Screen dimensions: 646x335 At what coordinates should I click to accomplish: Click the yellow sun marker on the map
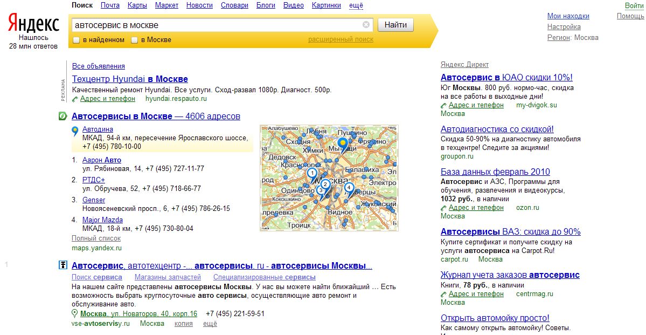click(342, 145)
